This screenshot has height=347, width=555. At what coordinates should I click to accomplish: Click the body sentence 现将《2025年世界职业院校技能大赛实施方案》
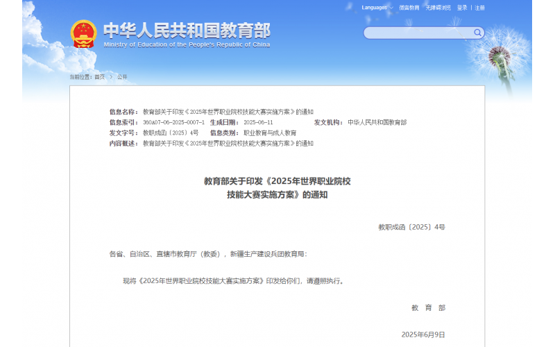[234, 281]
